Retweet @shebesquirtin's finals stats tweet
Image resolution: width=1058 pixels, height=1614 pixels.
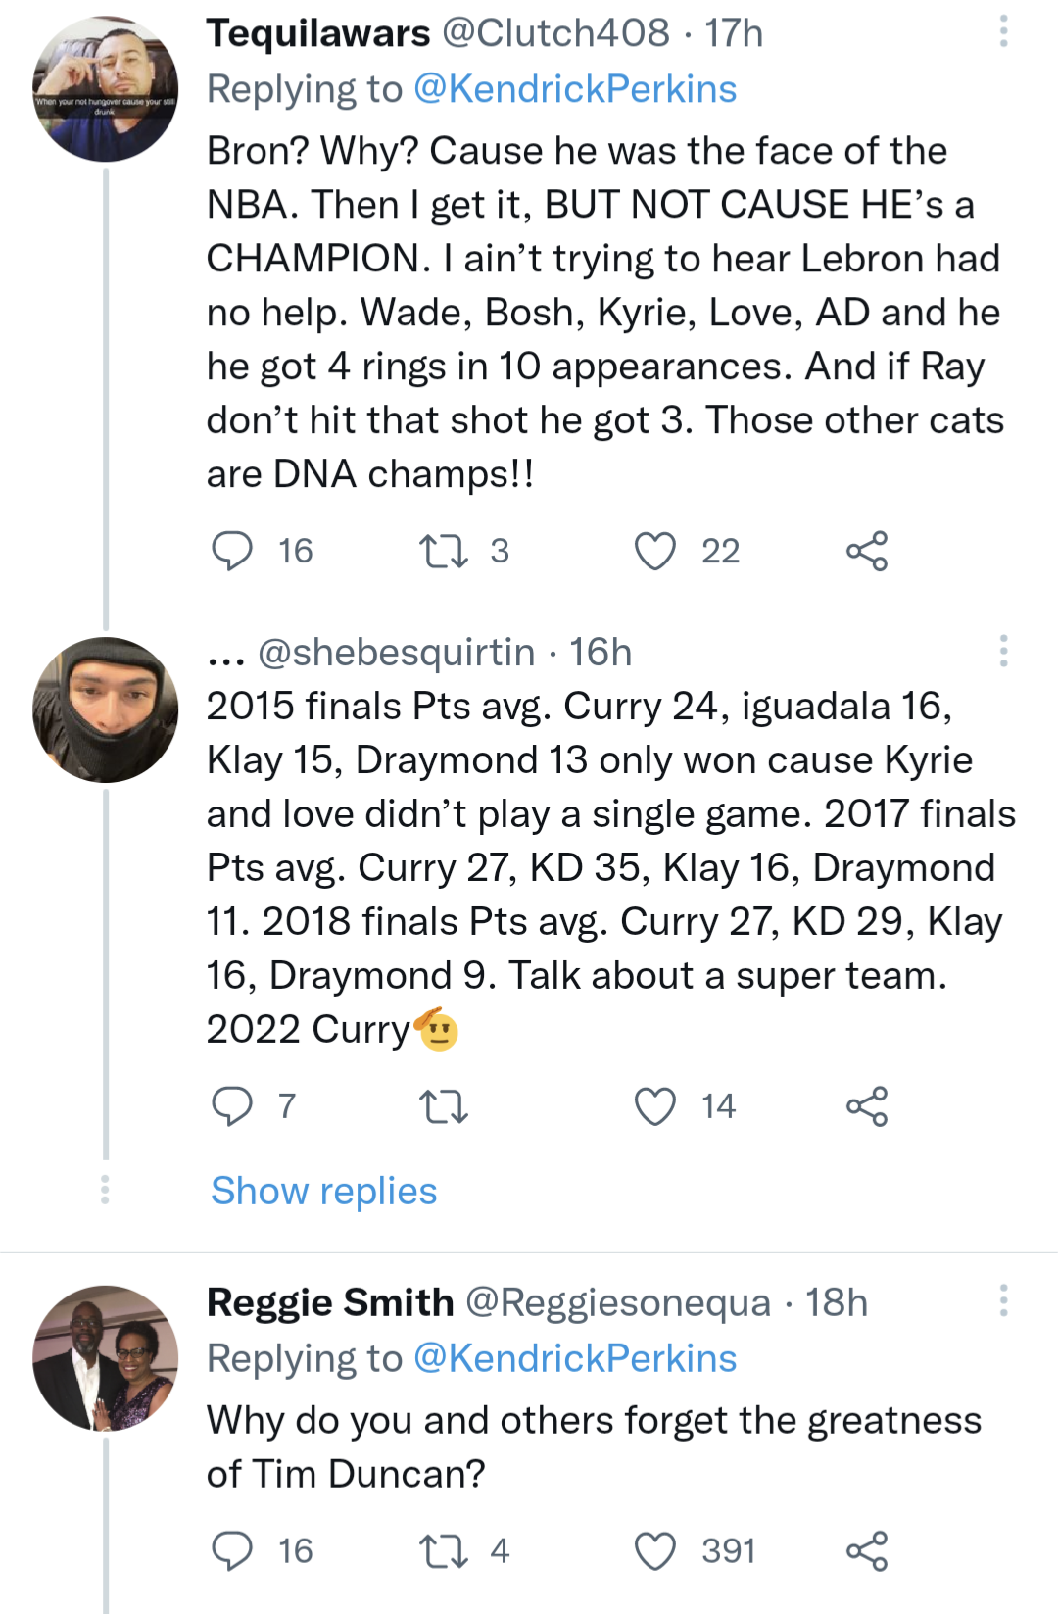443,1106
